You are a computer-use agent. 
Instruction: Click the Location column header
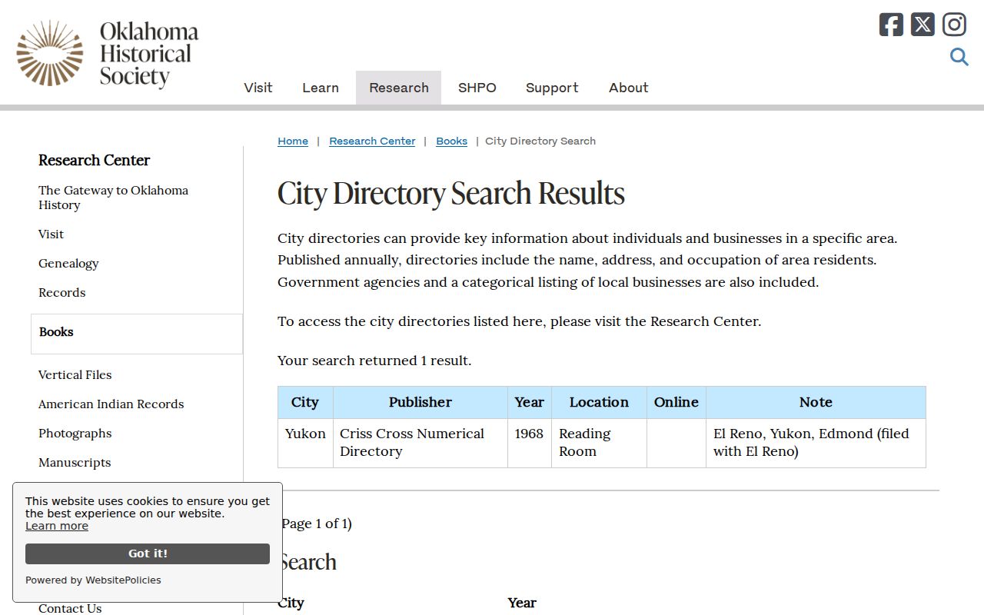click(599, 402)
